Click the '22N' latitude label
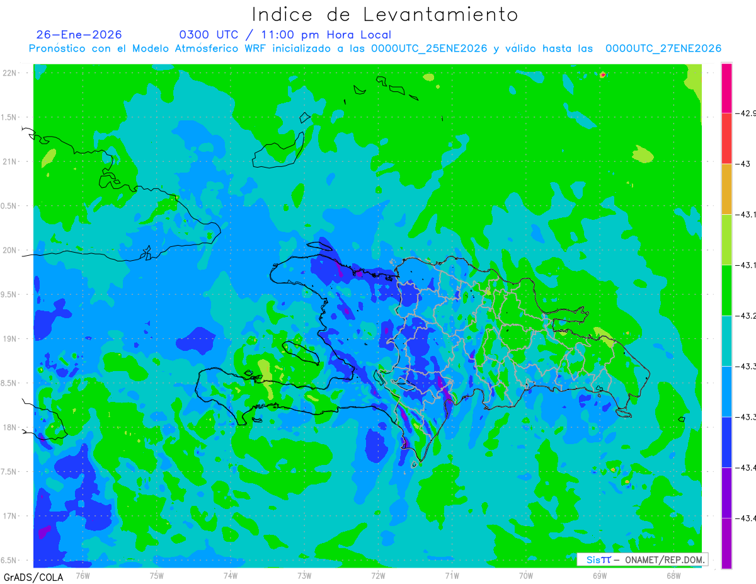The image size is (756, 584). pyautogui.click(x=10, y=73)
